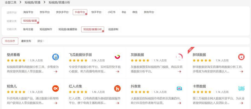Select the 微信 platform filter

coord(135,12)
